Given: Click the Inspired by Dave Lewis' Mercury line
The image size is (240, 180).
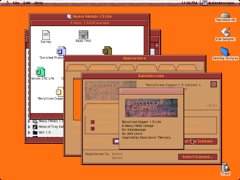Looking at the screenshot, I should tap(147, 137).
